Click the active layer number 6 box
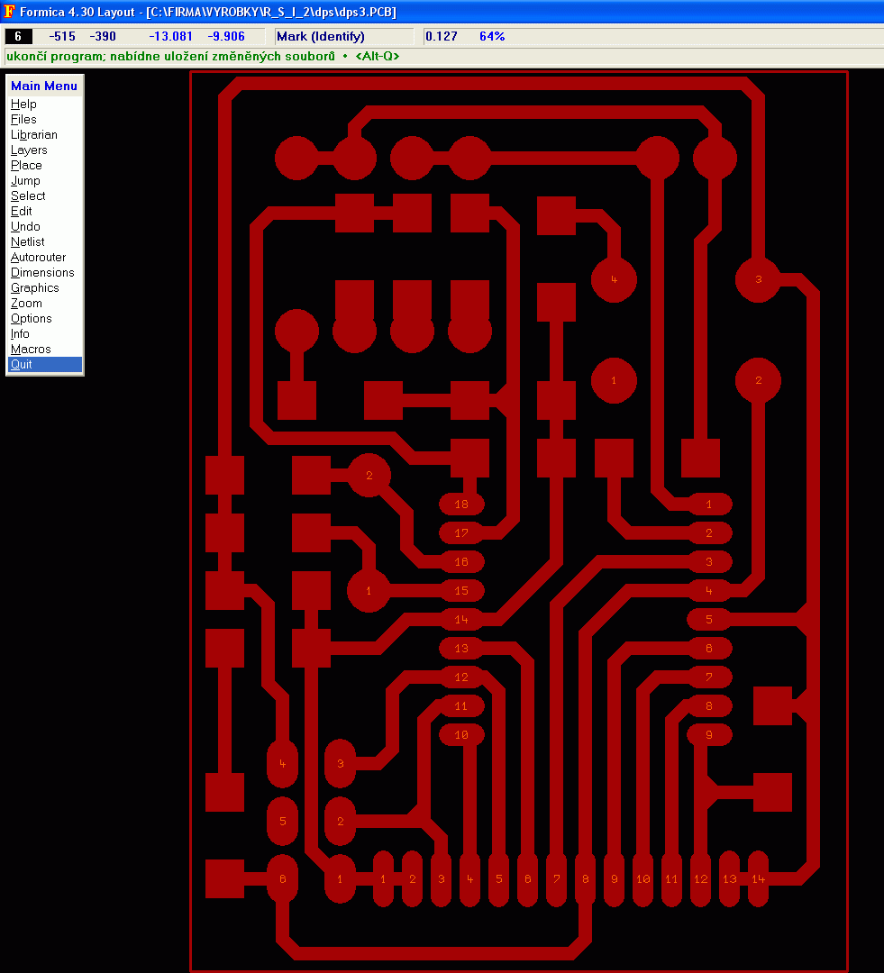The image size is (884, 973). (18, 37)
